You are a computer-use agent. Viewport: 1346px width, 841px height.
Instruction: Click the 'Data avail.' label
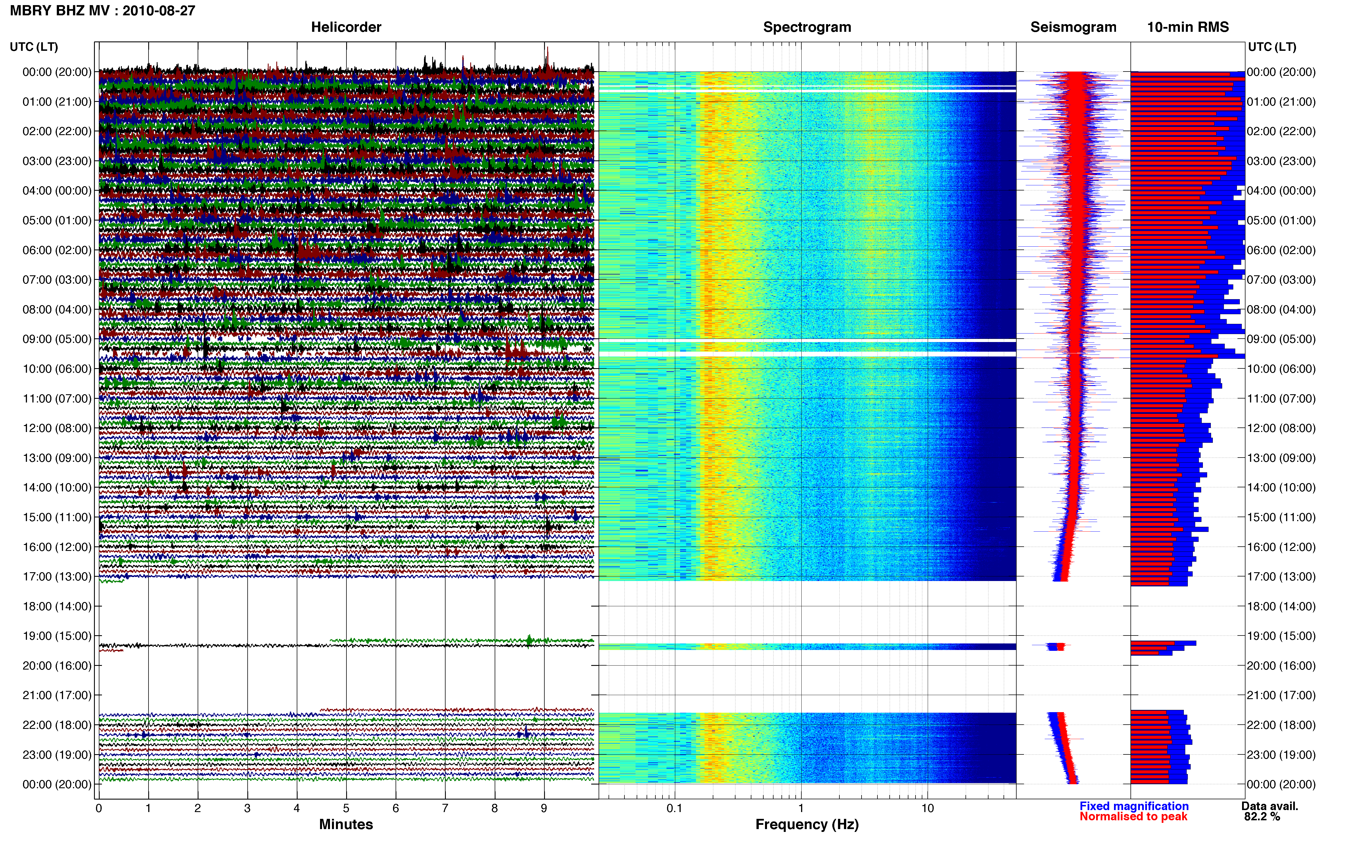coord(1270,806)
